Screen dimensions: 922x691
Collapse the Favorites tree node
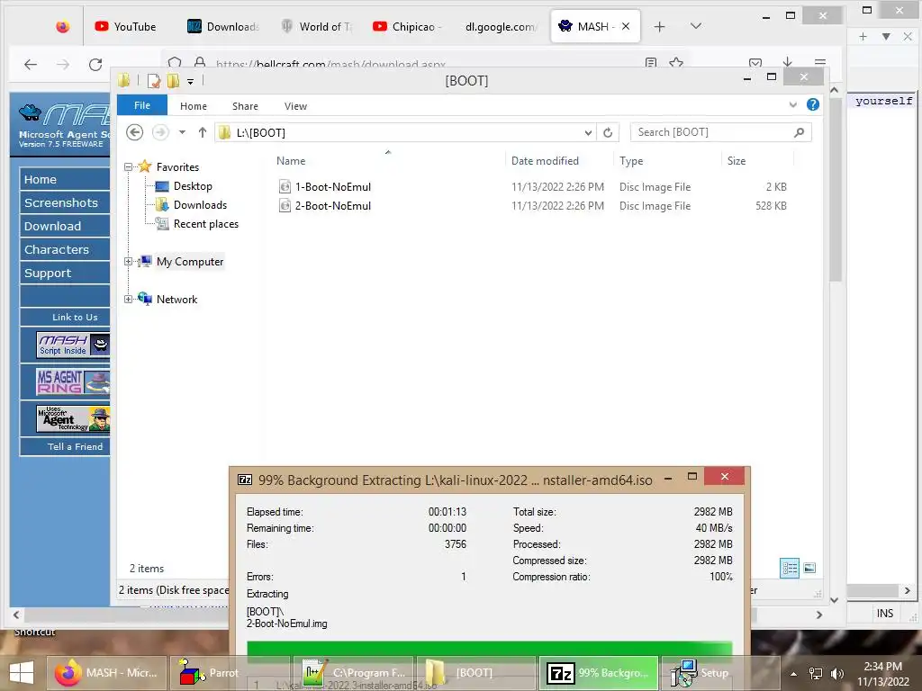click(x=128, y=166)
